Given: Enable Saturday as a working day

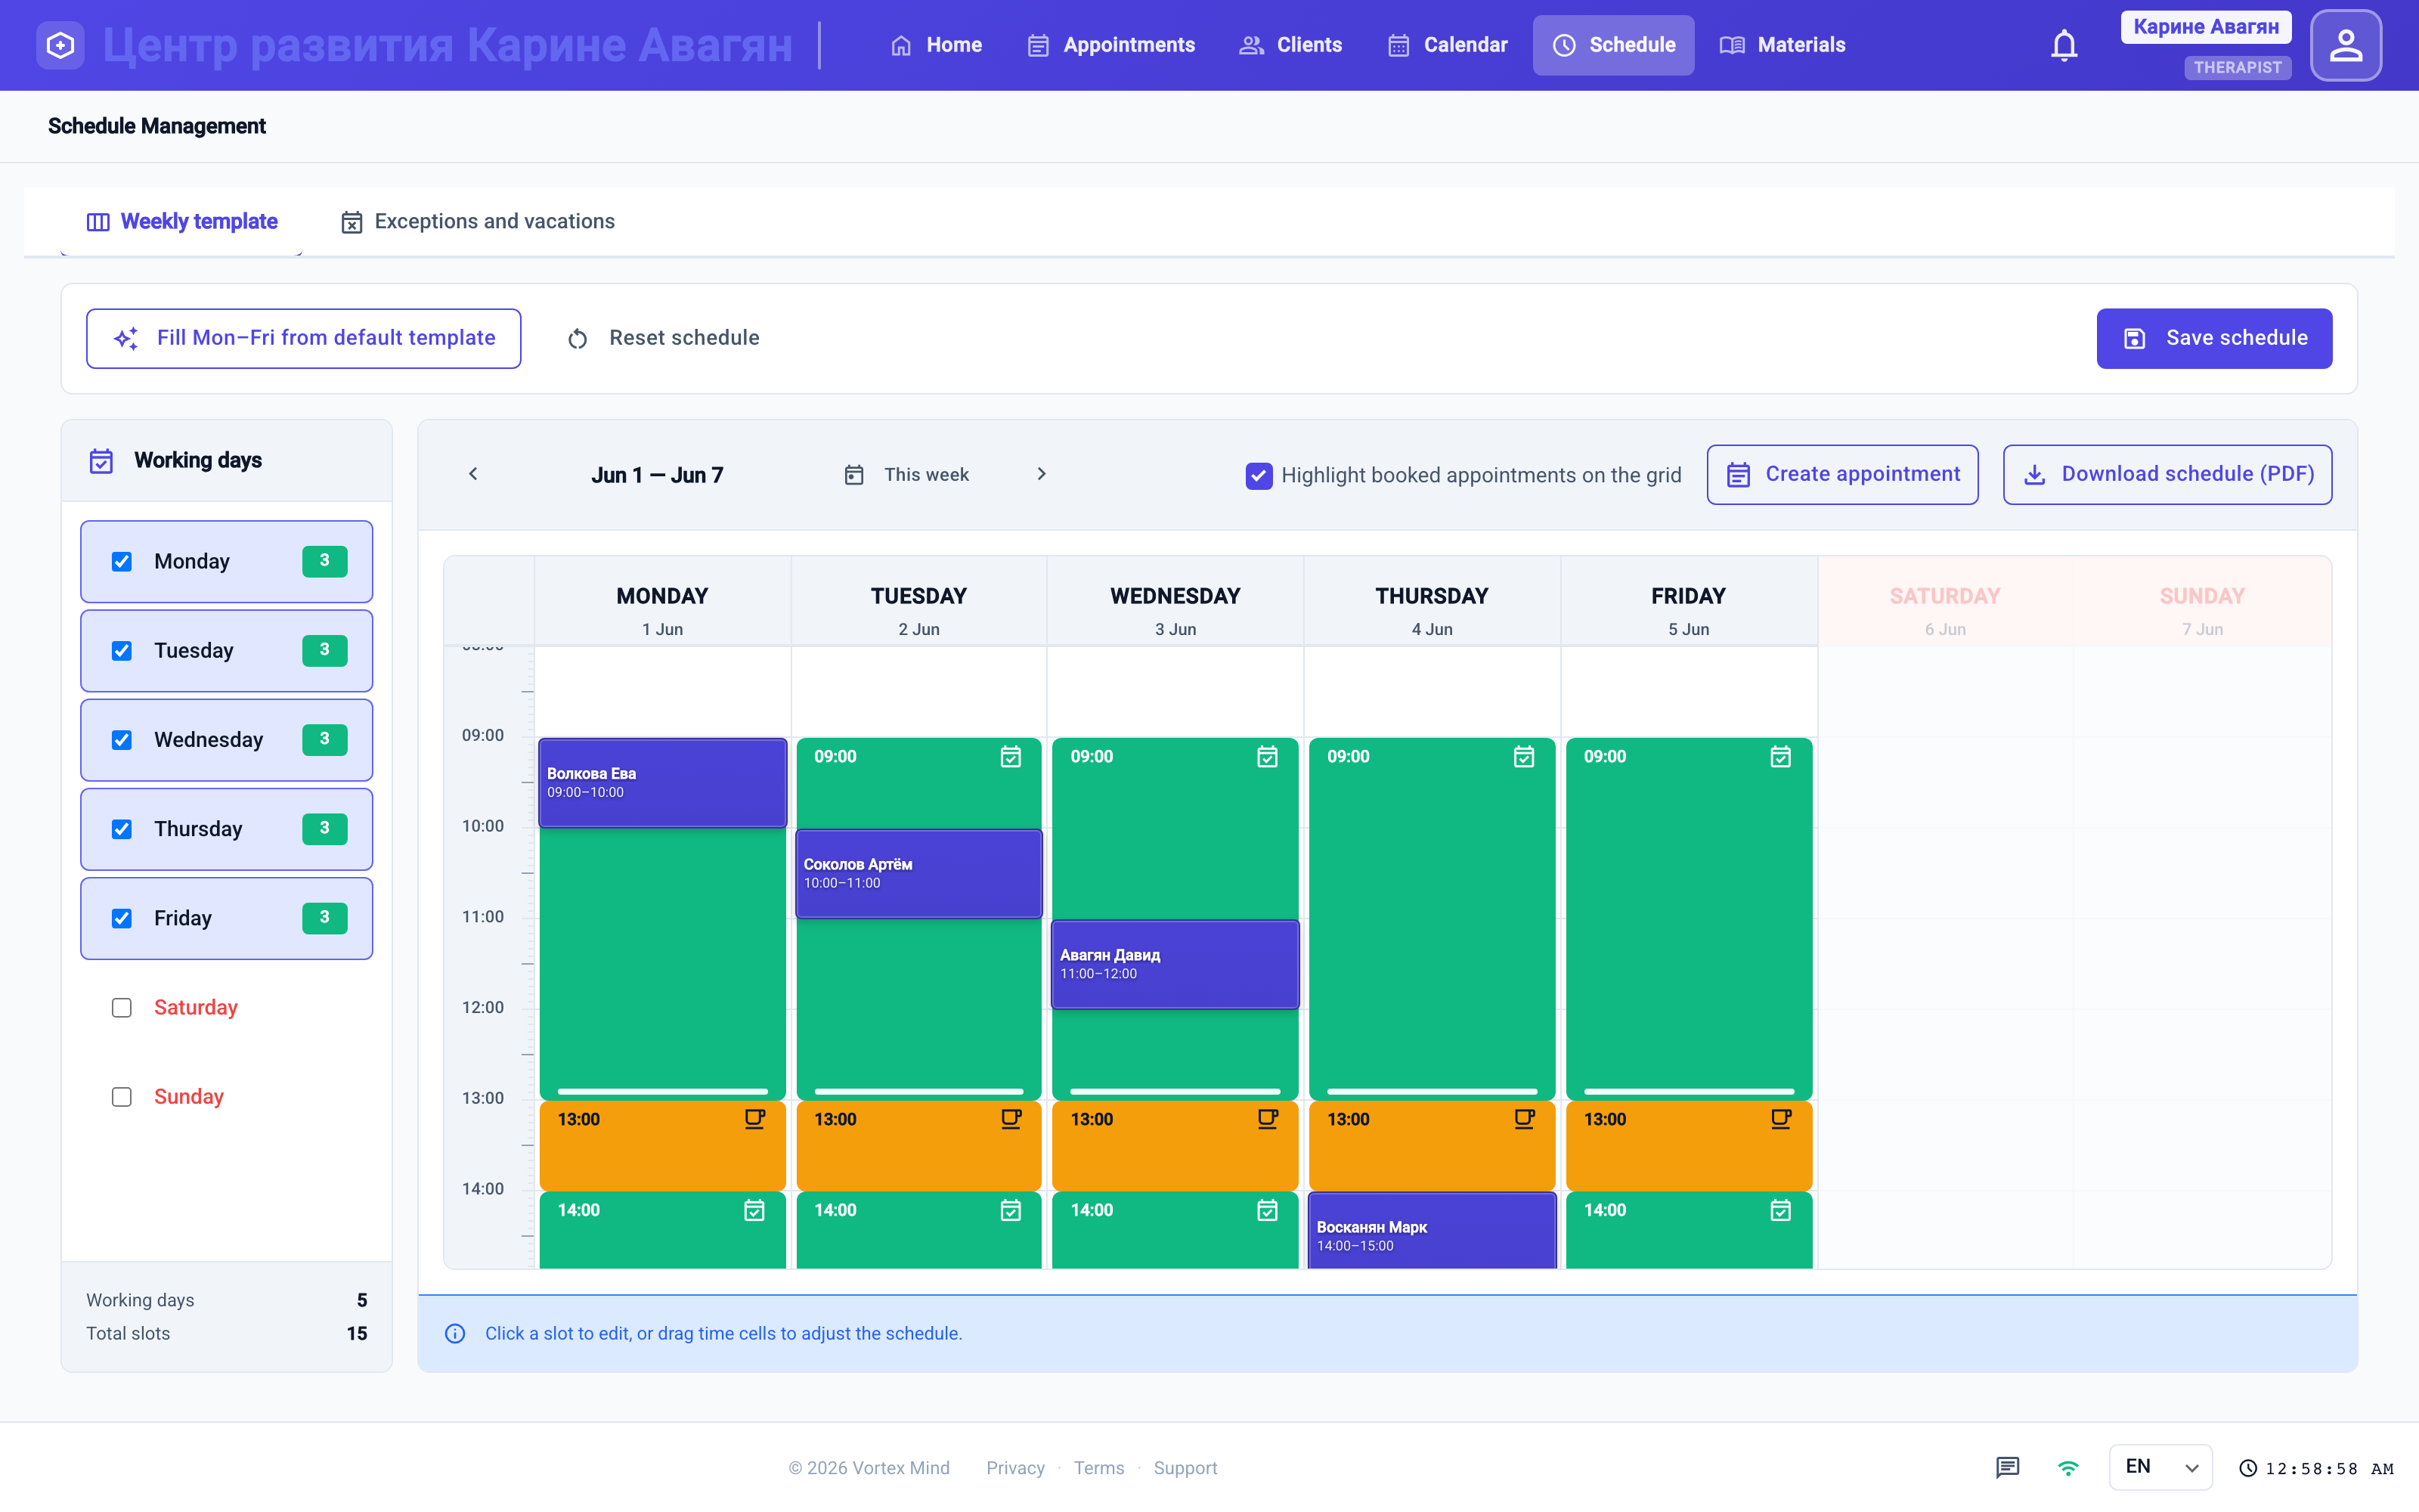Looking at the screenshot, I should (x=122, y=1007).
